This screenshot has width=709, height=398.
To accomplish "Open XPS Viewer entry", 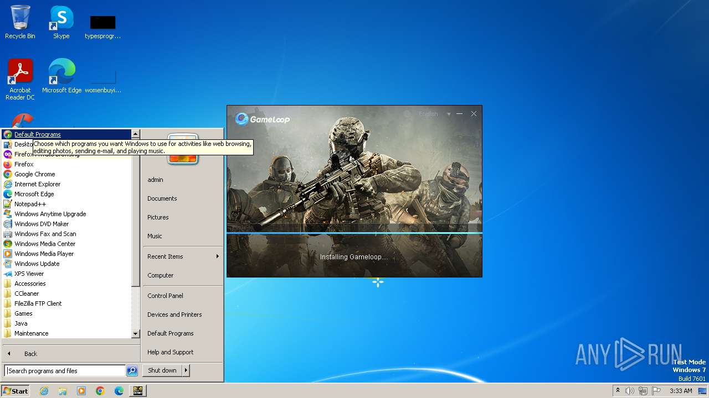I will coord(68,274).
